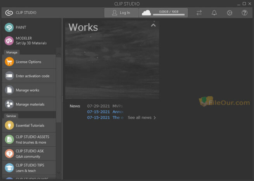This screenshot has height=181, width=254.
Task: Click the Works banner image
Action: click(112, 66)
